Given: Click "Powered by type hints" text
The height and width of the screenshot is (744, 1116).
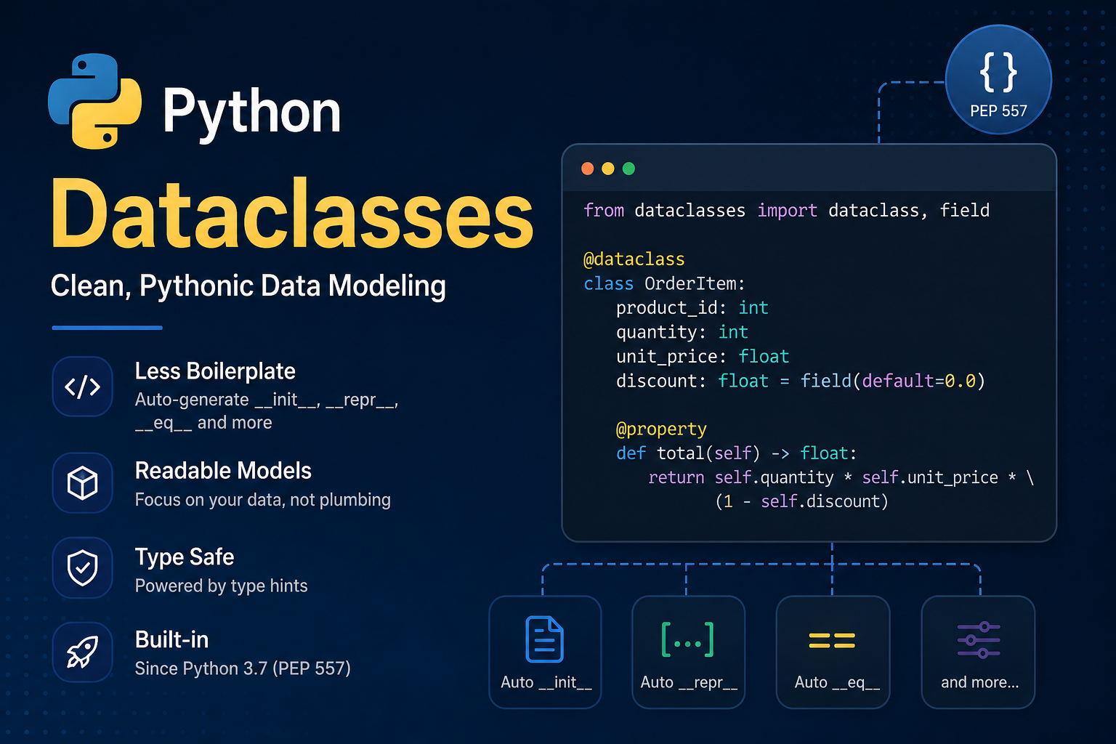Looking at the screenshot, I should (x=221, y=586).
